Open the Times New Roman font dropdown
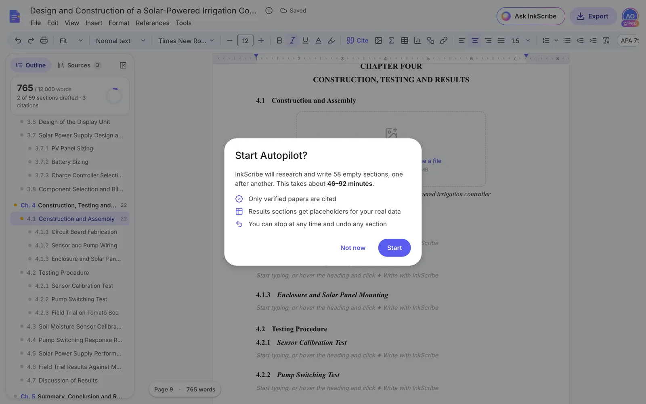Screen dimensions: 646x404 (186, 40)
